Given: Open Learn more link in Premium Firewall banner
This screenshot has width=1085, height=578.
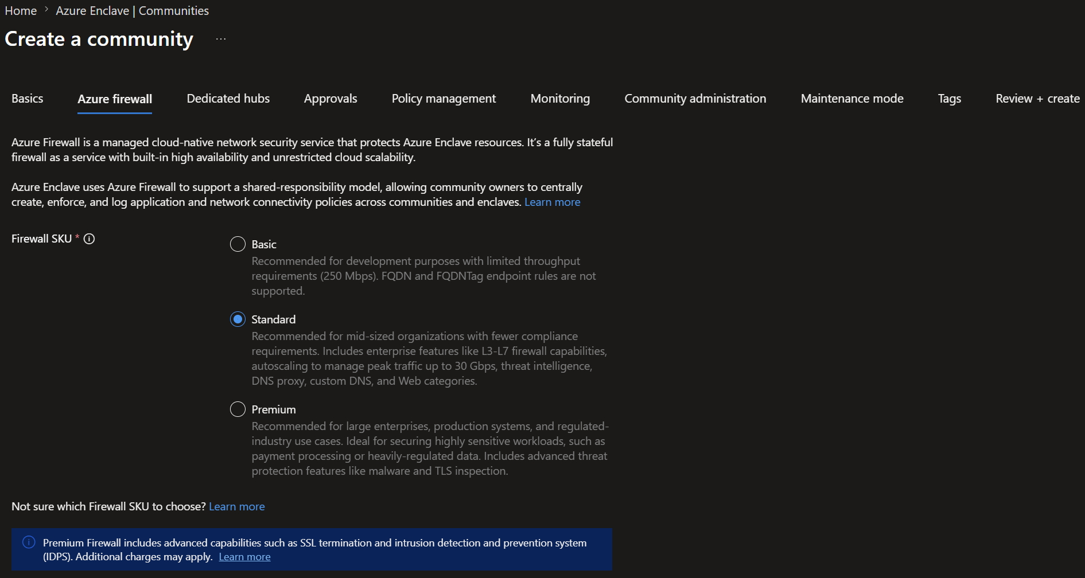Looking at the screenshot, I should [244, 557].
